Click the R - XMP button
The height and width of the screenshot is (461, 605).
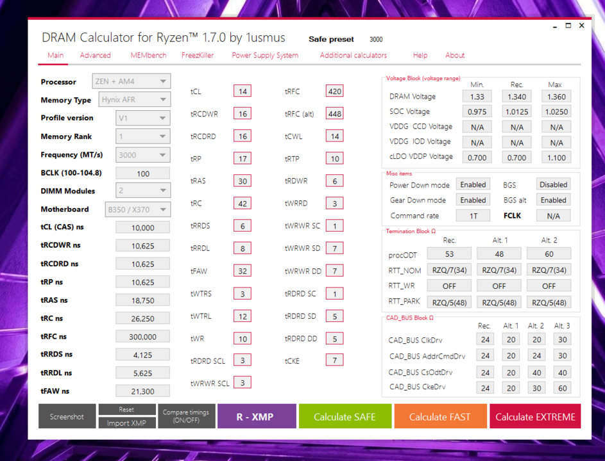(x=256, y=417)
